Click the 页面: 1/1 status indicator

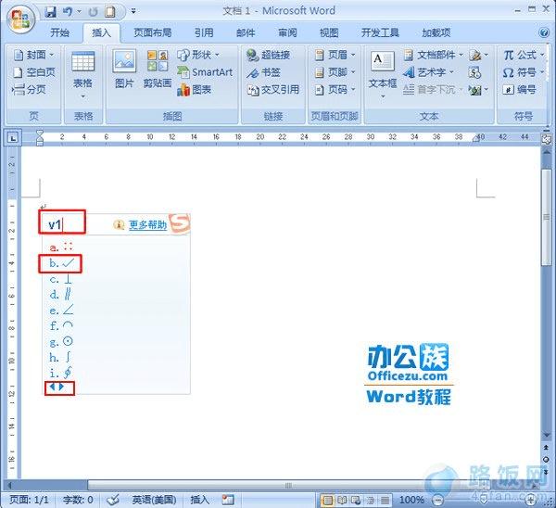pyautogui.click(x=29, y=500)
